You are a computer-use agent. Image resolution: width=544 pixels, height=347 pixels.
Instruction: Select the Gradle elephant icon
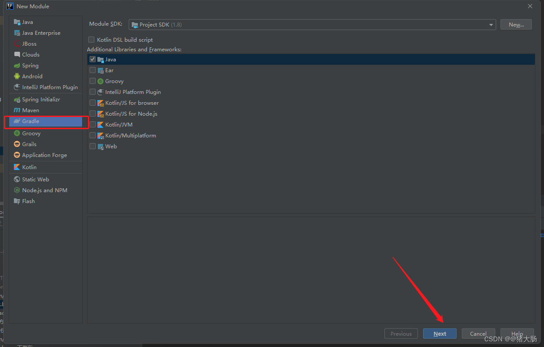17,121
